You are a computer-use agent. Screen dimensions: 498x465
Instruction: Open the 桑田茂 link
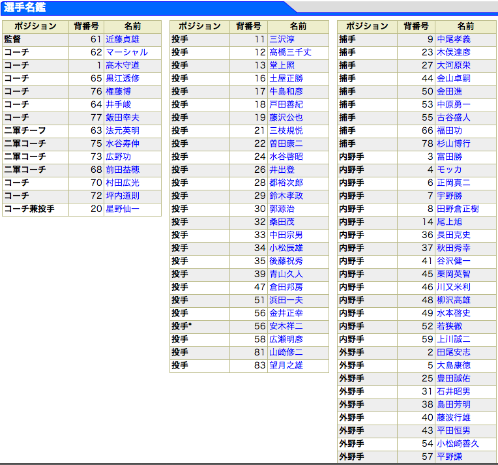coord(282,222)
